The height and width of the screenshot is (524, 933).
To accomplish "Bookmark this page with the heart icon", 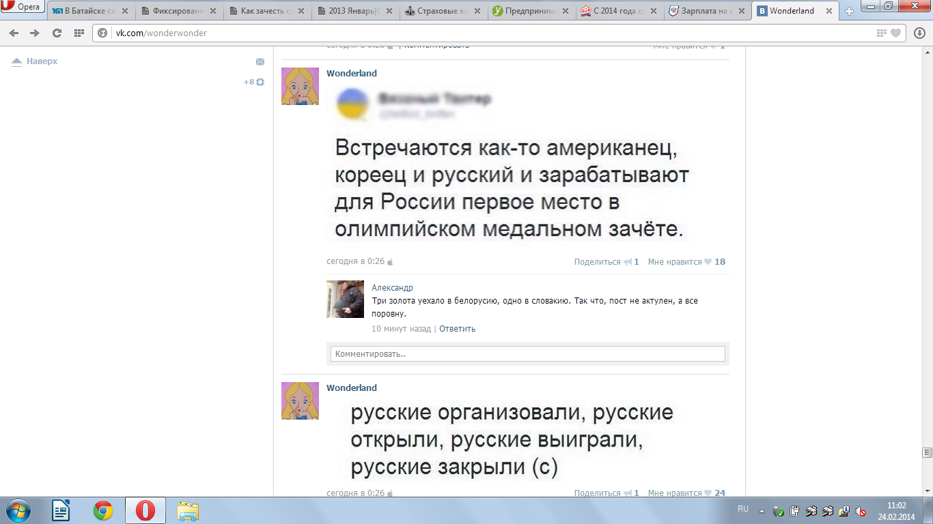I will coord(896,33).
